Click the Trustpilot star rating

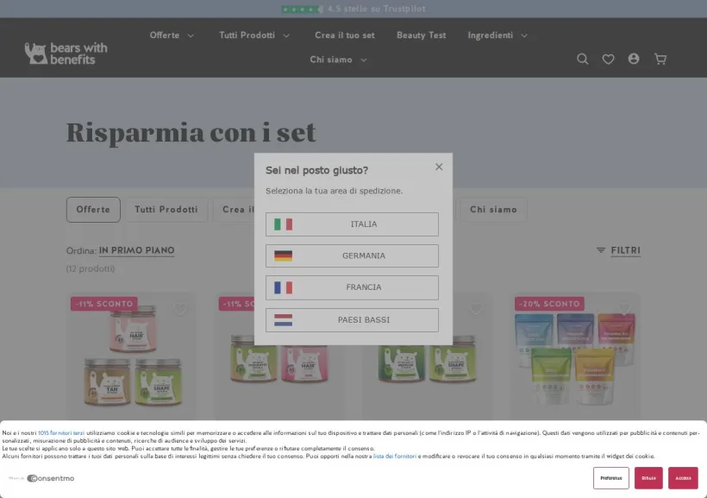click(x=302, y=9)
